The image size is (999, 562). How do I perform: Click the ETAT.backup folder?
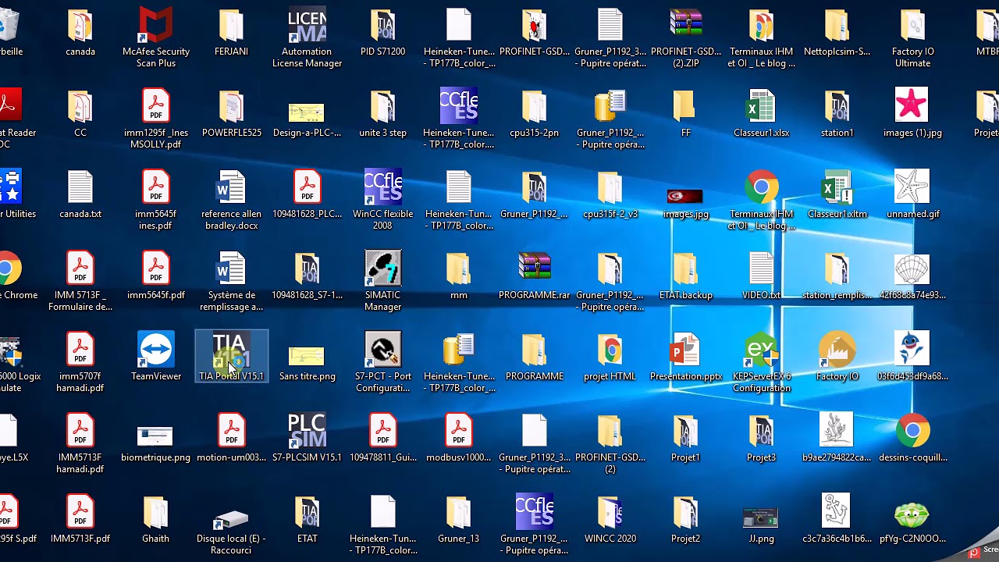pyautogui.click(x=685, y=275)
